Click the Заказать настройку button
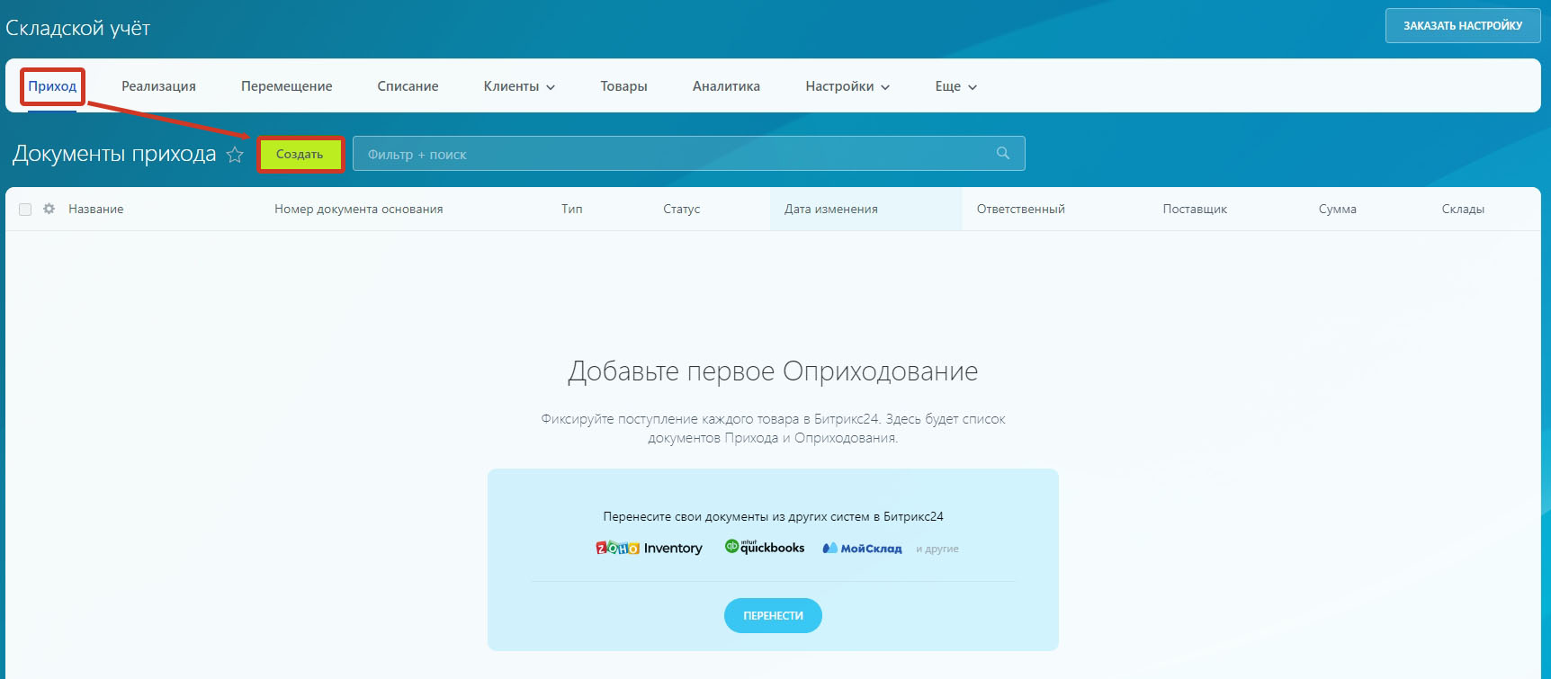This screenshot has height=679, width=1551. 1463,25
